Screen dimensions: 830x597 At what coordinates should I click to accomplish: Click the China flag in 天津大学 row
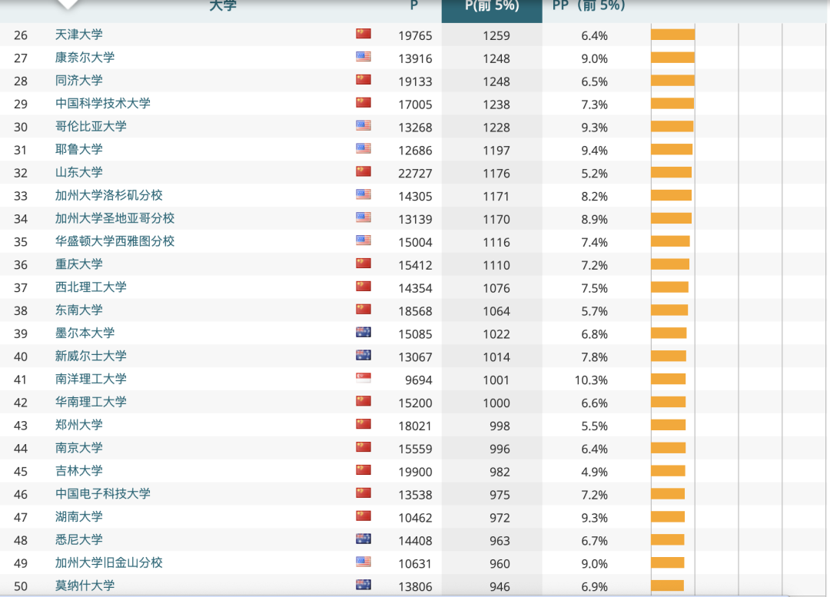(364, 34)
